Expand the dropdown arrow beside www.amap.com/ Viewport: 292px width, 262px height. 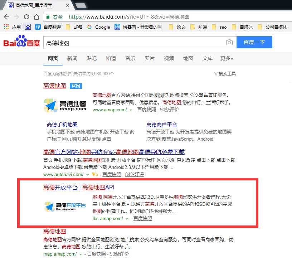click(131, 110)
